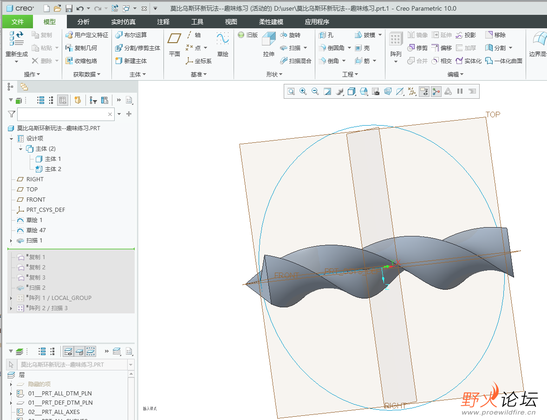Toggle Legacy (旧版) mode switch

(x=247, y=35)
